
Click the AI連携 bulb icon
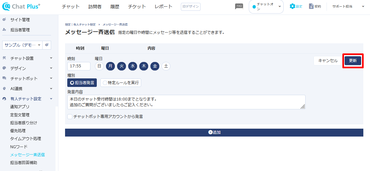(4, 89)
